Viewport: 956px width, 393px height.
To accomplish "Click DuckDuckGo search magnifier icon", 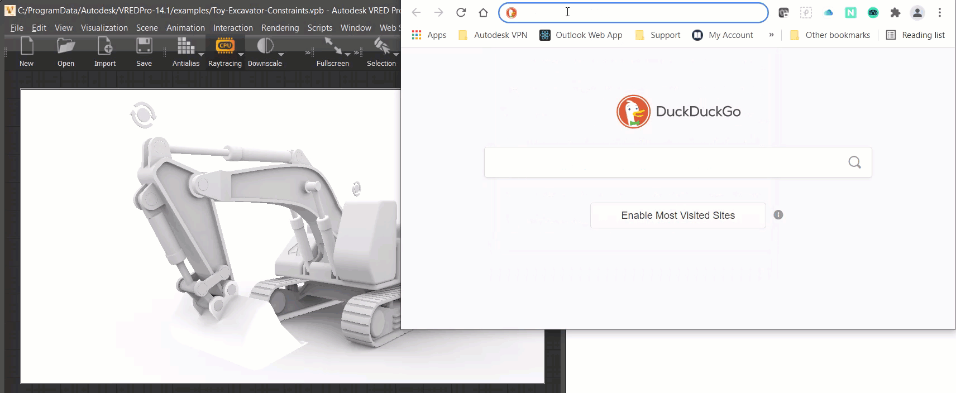I will tap(854, 162).
